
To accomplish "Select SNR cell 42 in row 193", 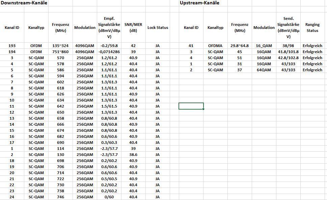I will click(133, 46).
